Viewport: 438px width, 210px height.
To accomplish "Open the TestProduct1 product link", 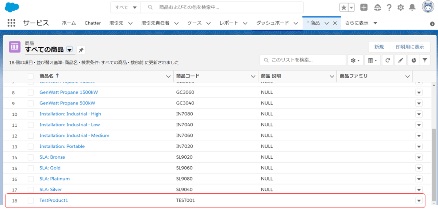I will tap(54, 201).
